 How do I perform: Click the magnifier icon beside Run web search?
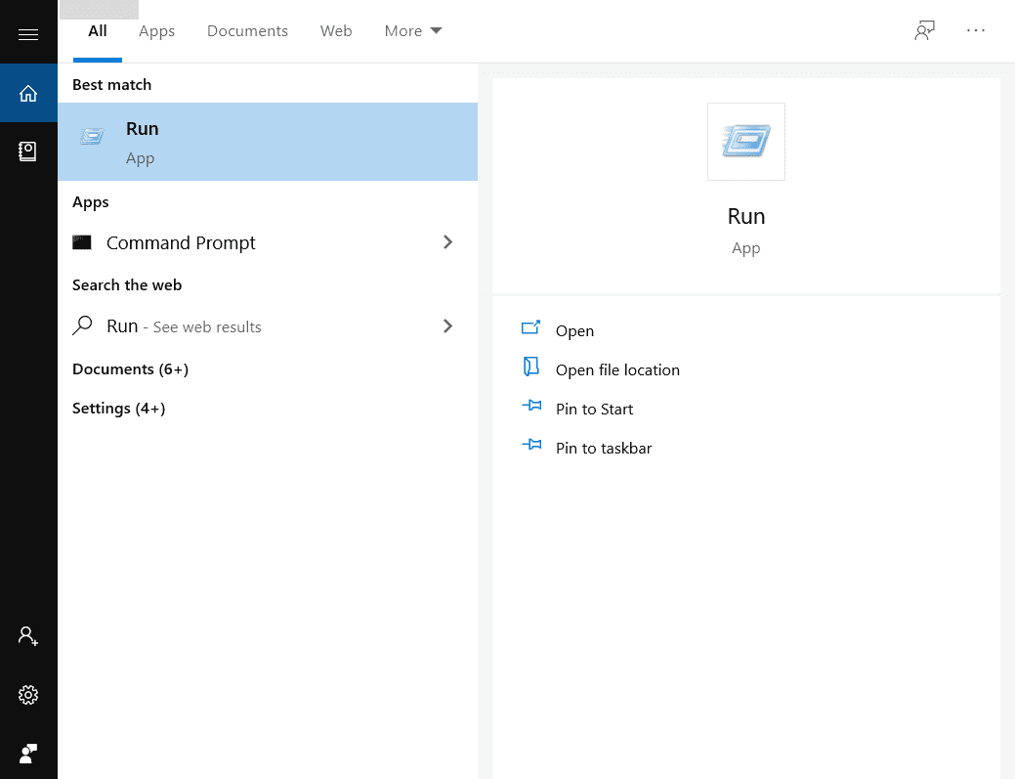pos(82,325)
